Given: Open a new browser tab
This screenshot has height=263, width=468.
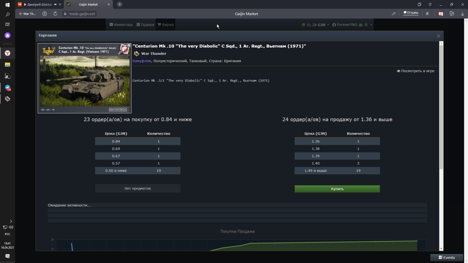Looking at the screenshot, I should [120, 4].
